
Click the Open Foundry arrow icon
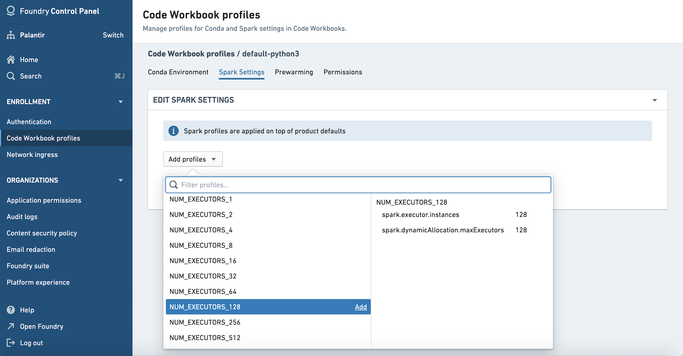click(11, 326)
